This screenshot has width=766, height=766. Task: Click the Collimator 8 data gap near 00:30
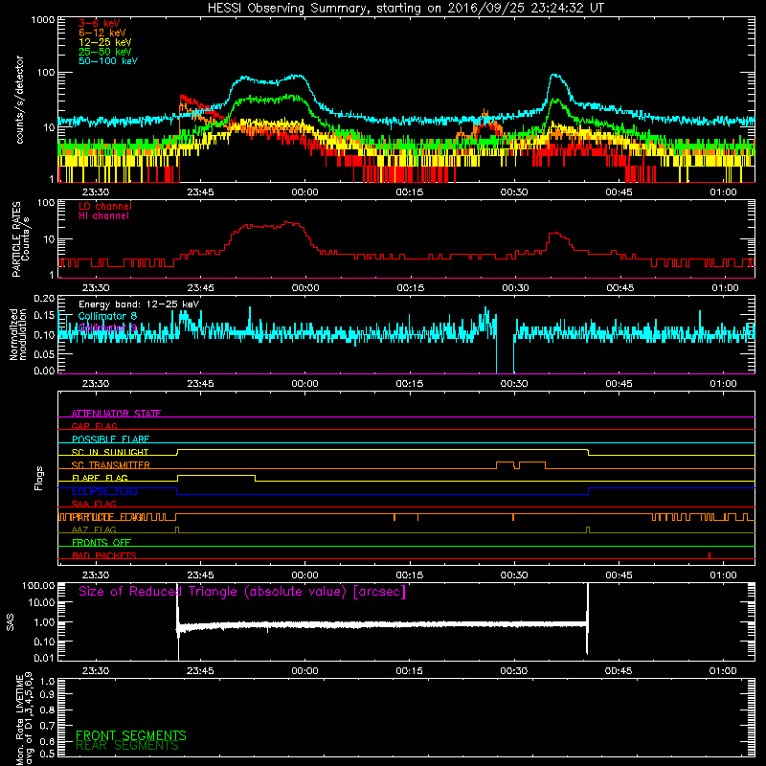(x=506, y=347)
